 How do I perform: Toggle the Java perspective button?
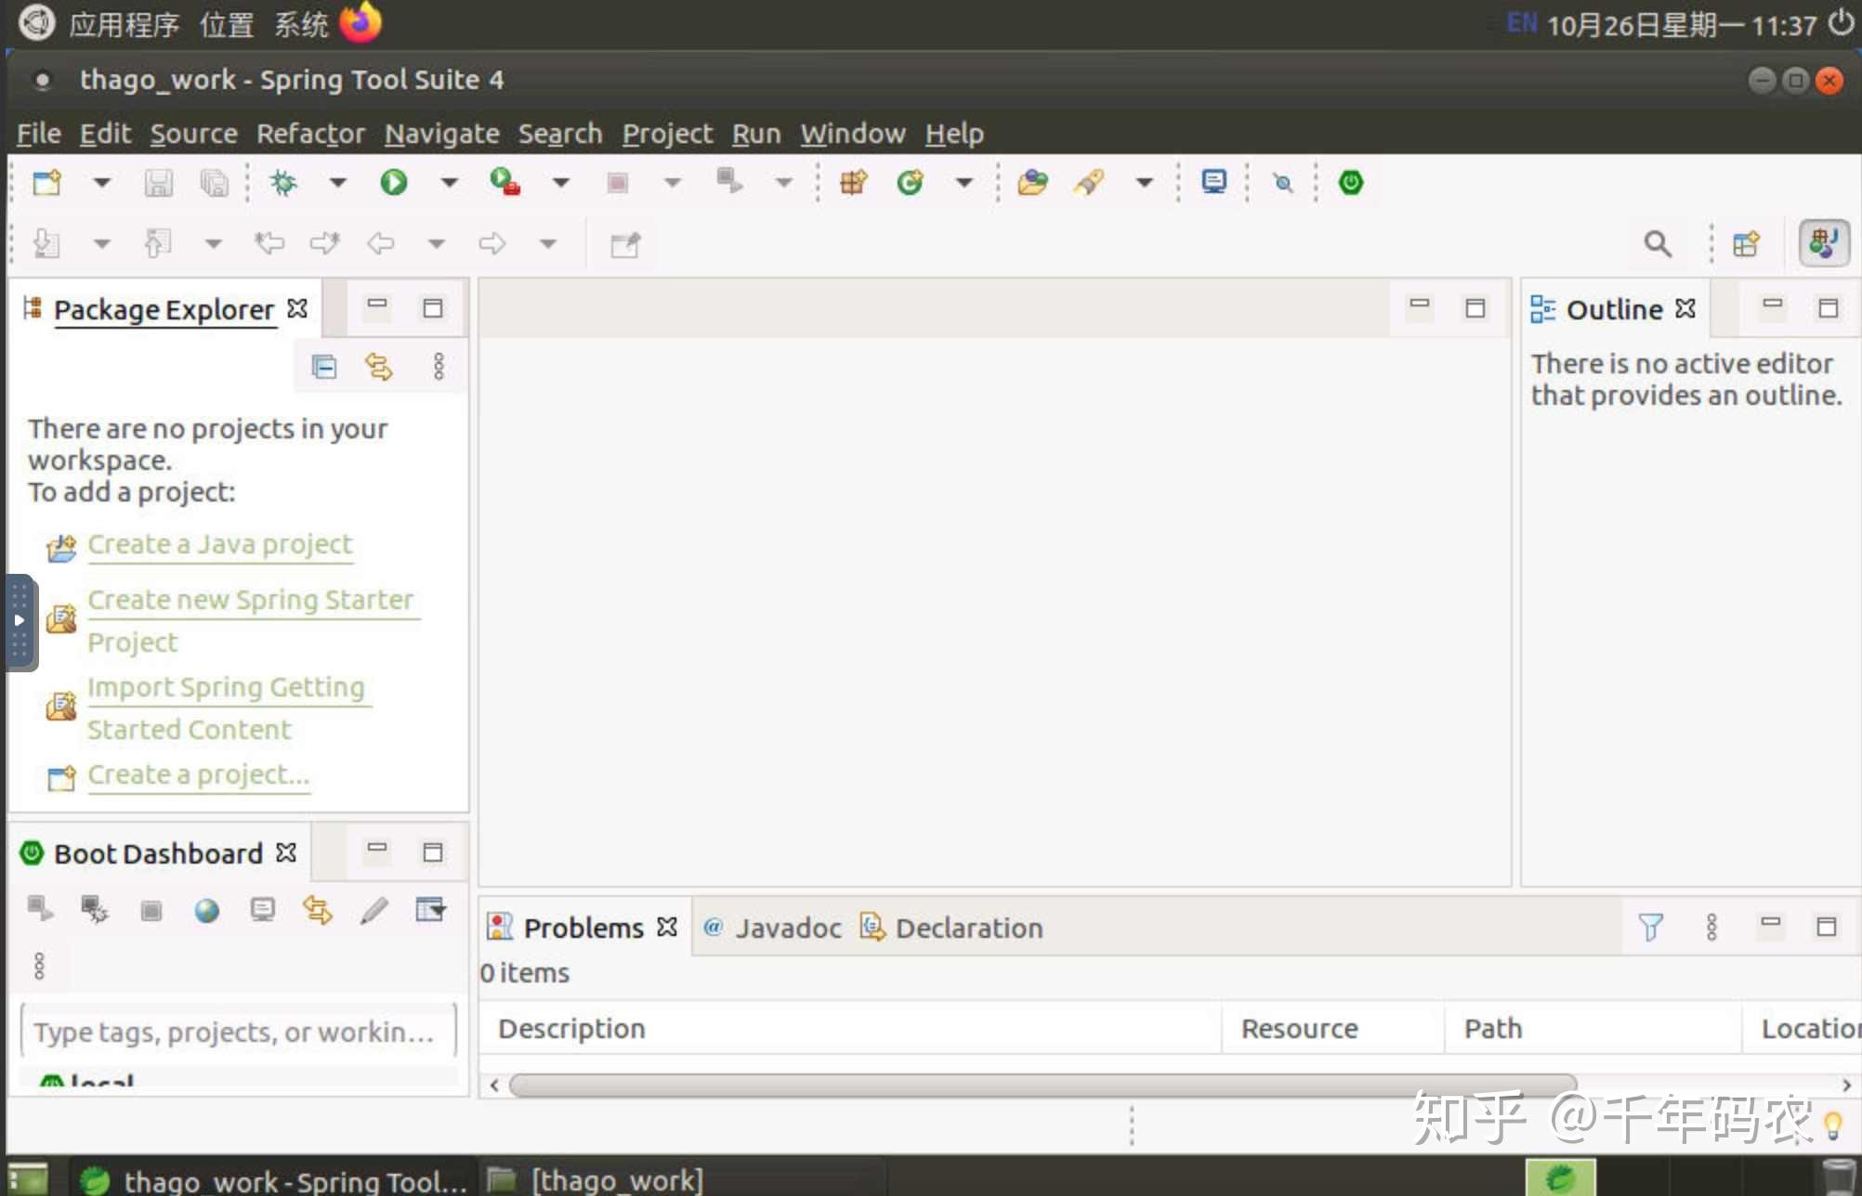click(1823, 244)
